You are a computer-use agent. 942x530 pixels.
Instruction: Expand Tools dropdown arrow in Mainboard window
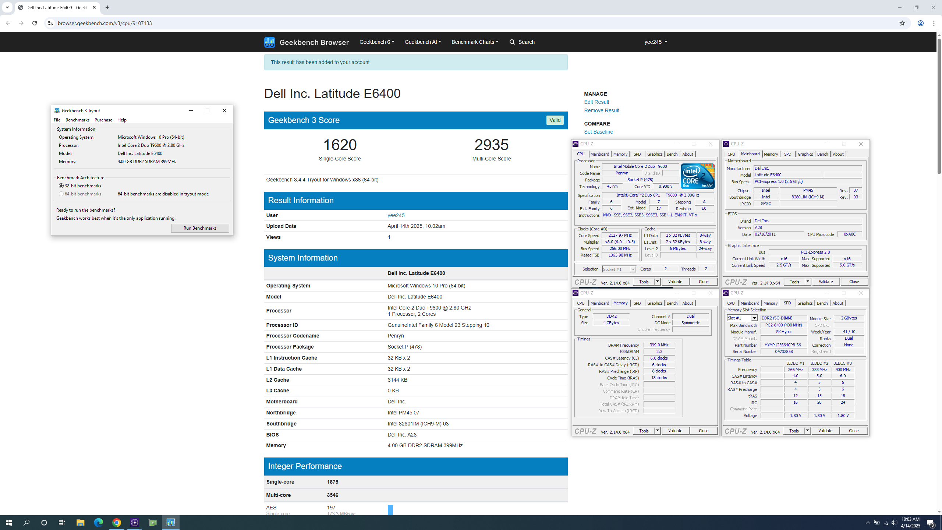808,282
